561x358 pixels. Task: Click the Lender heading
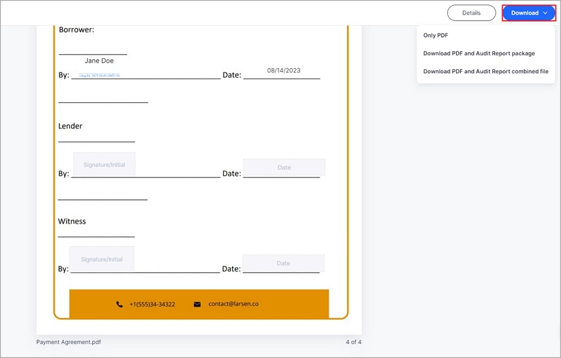pos(70,126)
